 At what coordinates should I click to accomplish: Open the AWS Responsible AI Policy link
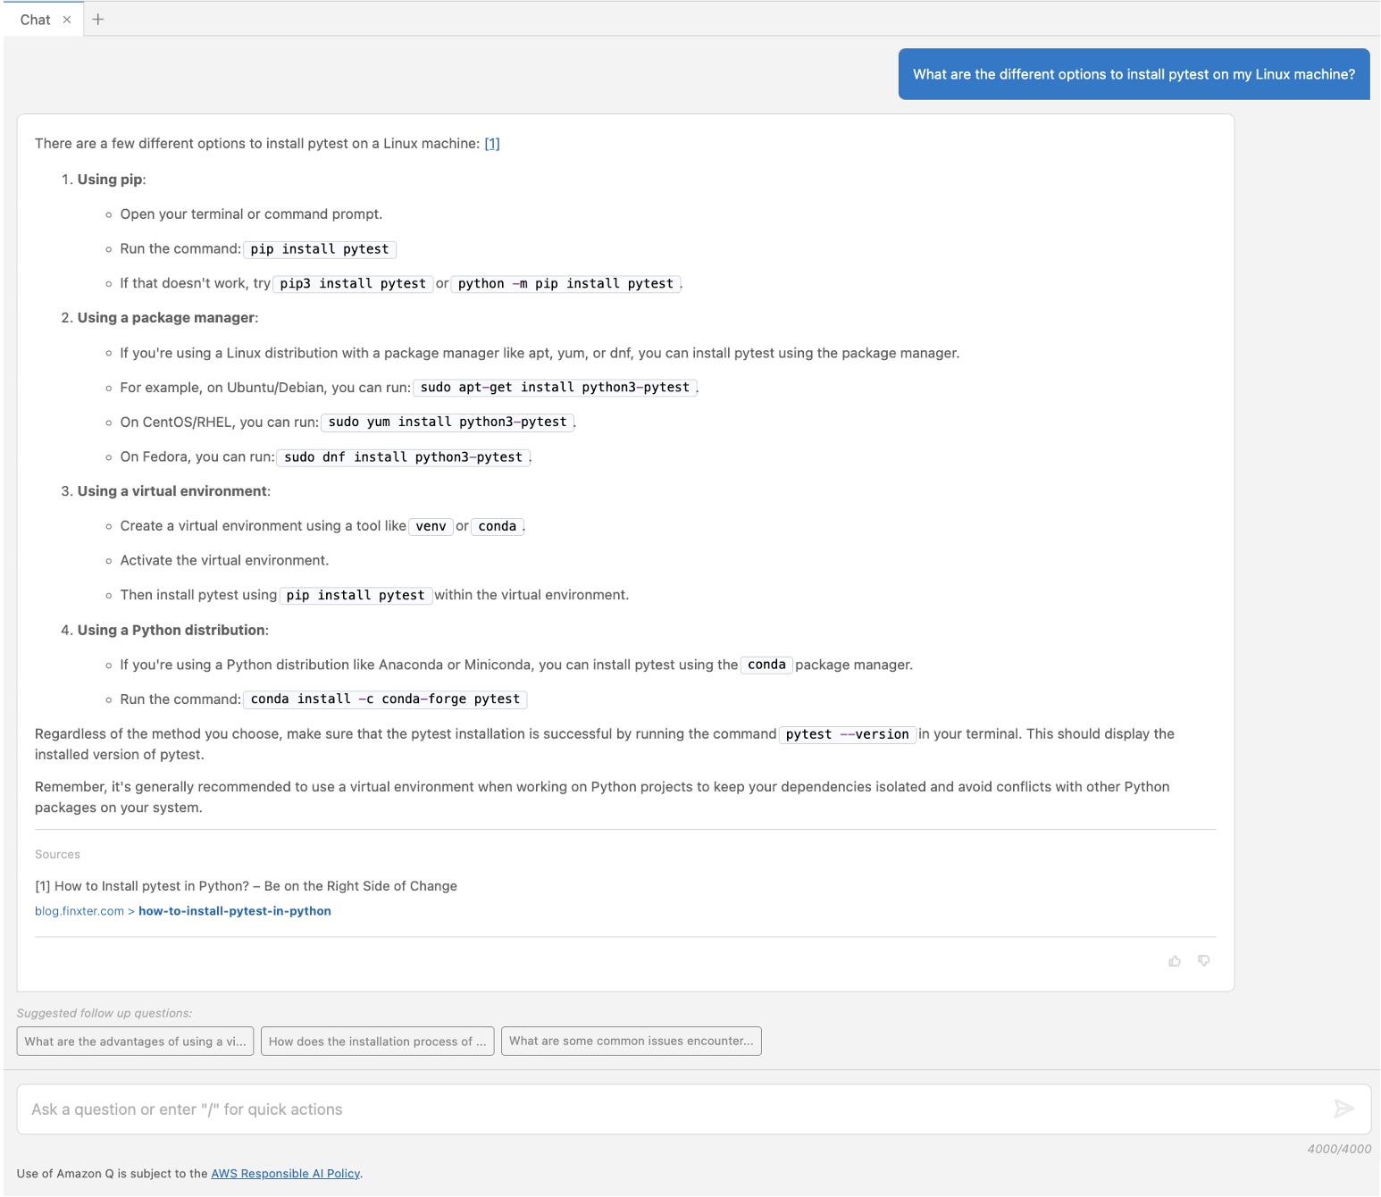[285, 1173]
